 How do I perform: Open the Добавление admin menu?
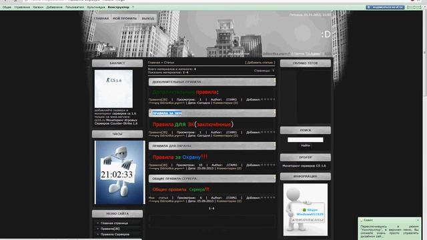click(55, 7)
